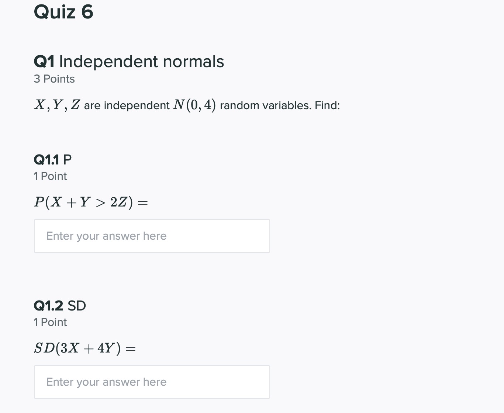
Task: Click the bold Q1.2 question number
Action: pos(48,306)
